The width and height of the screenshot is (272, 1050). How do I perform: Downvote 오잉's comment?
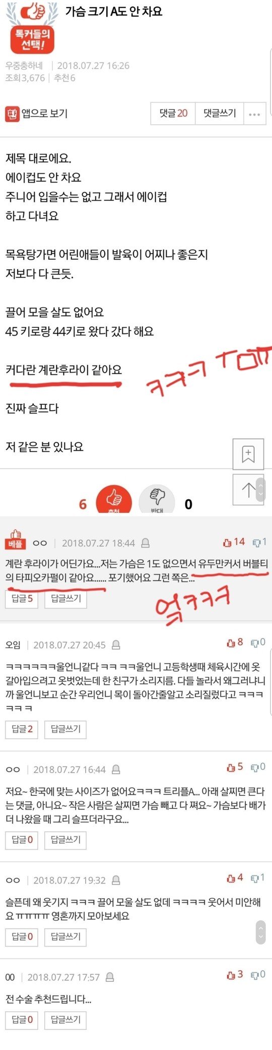[258, 643]
